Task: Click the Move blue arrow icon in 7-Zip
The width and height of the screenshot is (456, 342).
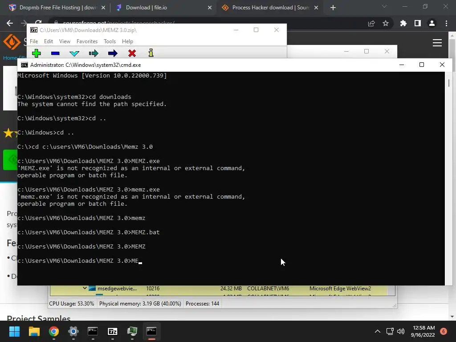Action: [x=113, y=53]
